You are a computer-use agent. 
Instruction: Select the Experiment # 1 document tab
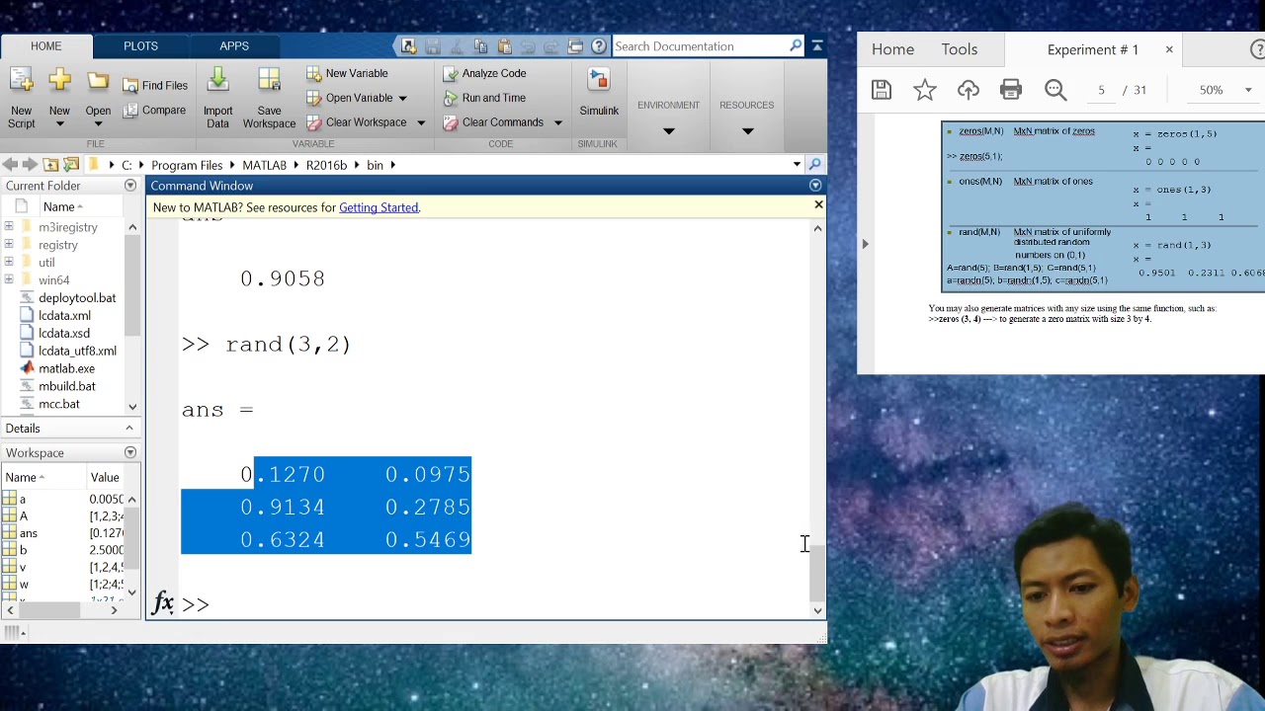1093,49
